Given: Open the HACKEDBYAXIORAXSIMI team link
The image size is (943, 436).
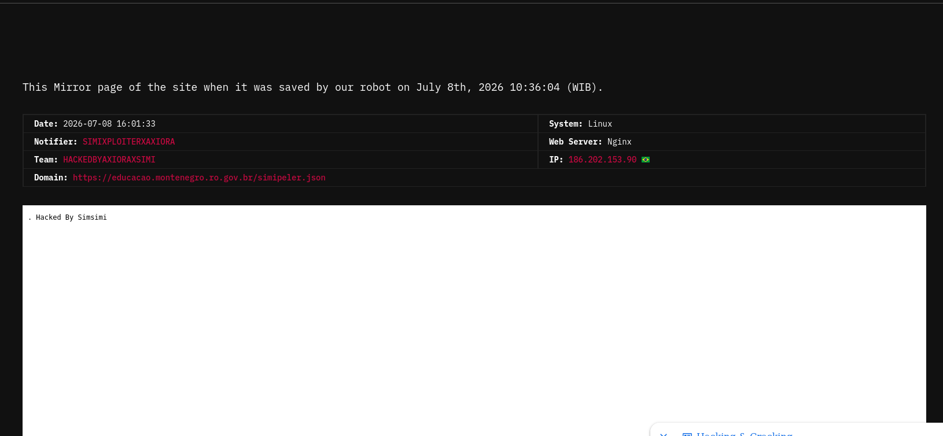Looking at the screenshot, I should (109, 160).
